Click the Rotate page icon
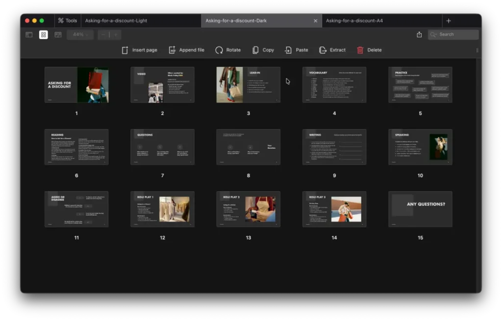This screenshot has width=502, height=320. click(219, 50)
